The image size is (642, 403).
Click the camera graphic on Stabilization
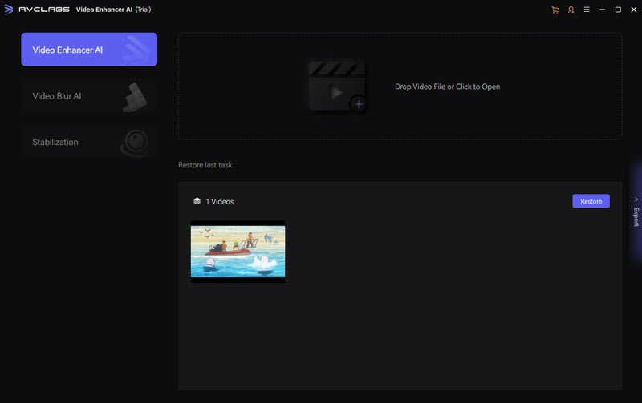pos(133,143)
